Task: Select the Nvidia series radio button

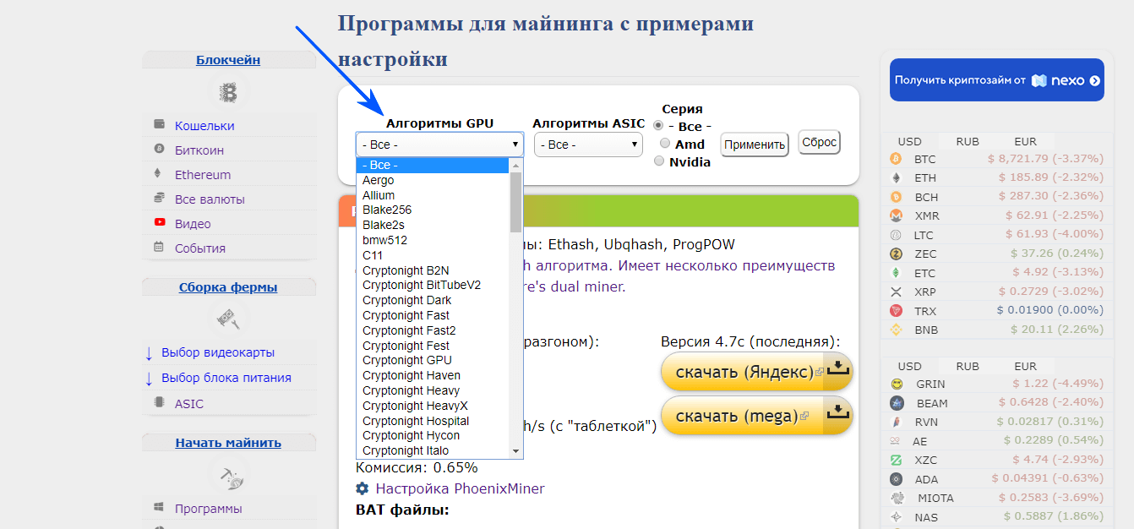Action: point(659,161)
